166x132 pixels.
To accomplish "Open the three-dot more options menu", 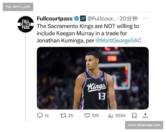I will click(x=146, y=19).
